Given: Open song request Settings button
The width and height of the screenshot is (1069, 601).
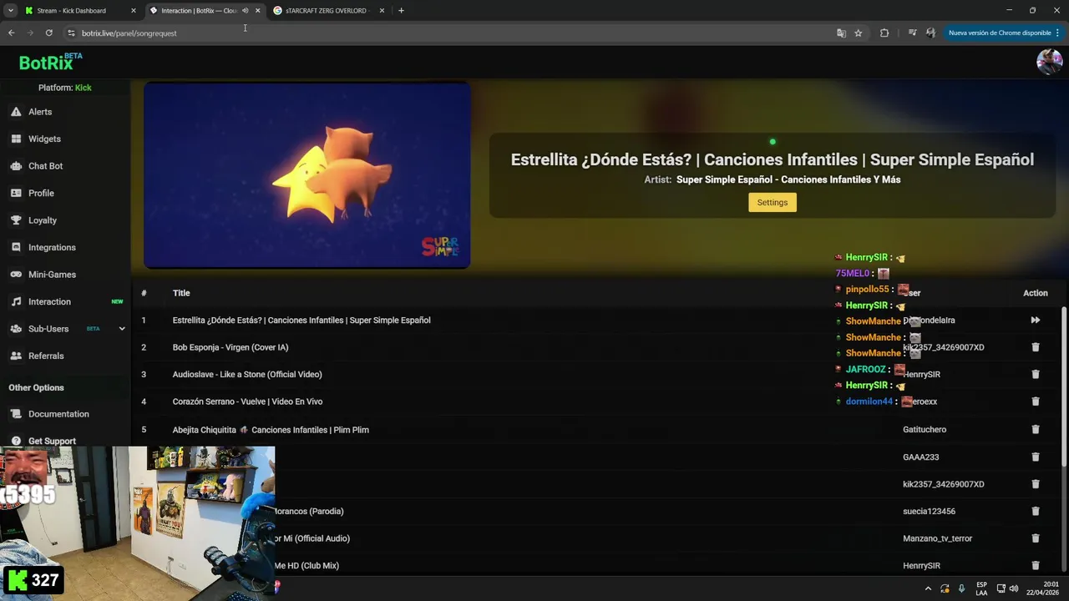Looking at the screenshot, I should point(773,202).
